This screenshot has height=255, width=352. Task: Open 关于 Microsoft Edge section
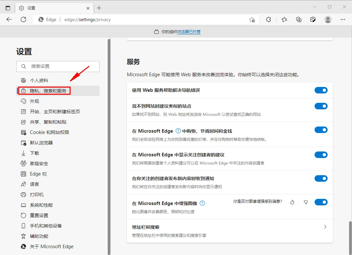click(58, 247)
